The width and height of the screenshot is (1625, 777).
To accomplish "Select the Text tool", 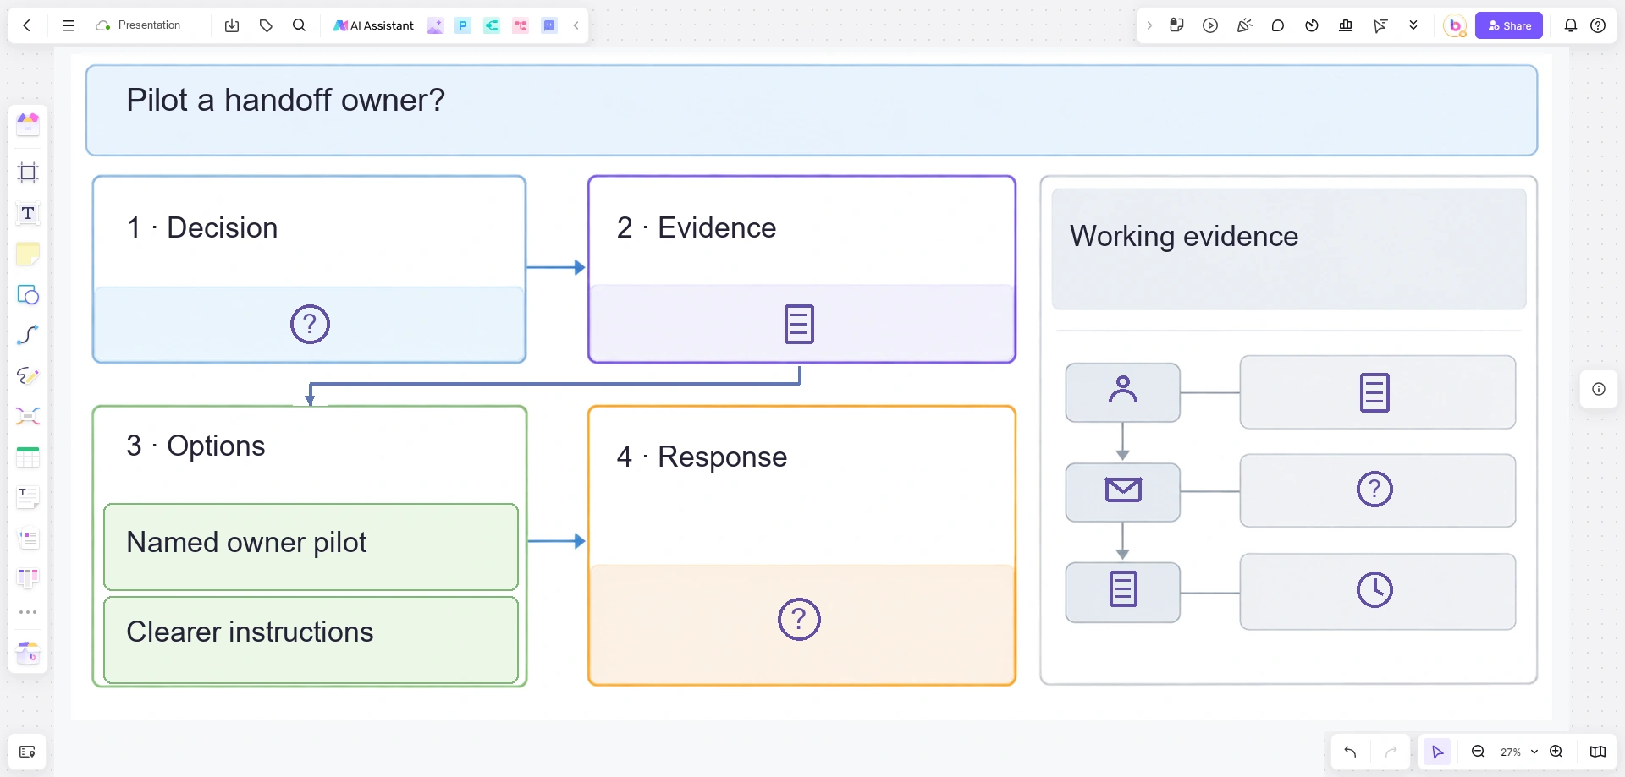I will pos(28,213).
